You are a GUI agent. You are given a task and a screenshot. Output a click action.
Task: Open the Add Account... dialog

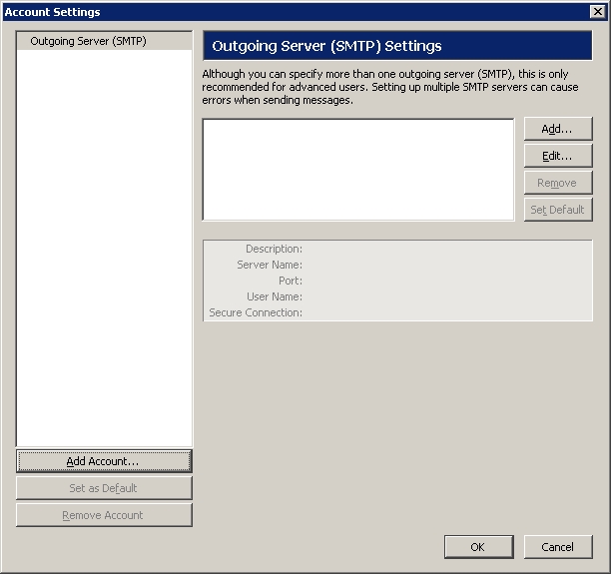(x=104, y=461)
